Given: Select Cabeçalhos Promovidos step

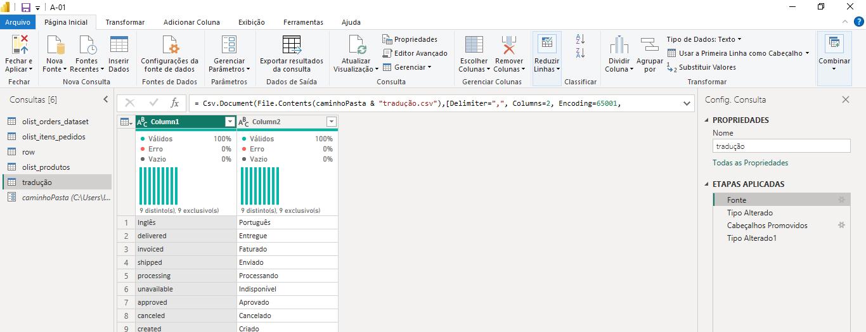Looking at the screenshot, I should pos(767,226).
